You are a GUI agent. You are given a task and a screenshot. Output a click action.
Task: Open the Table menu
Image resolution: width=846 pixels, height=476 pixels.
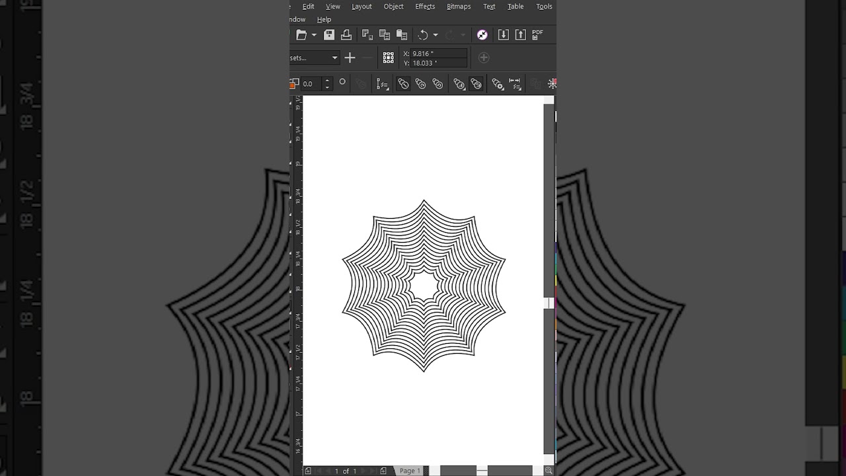516,7
